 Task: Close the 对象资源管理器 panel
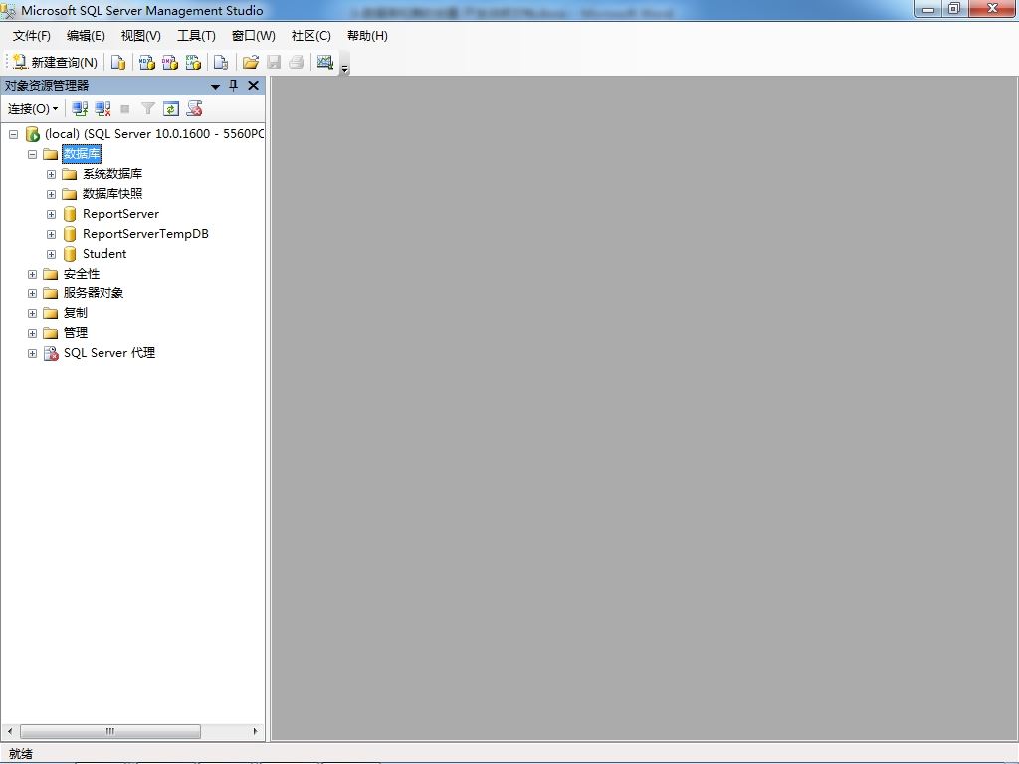pos(254,86)
